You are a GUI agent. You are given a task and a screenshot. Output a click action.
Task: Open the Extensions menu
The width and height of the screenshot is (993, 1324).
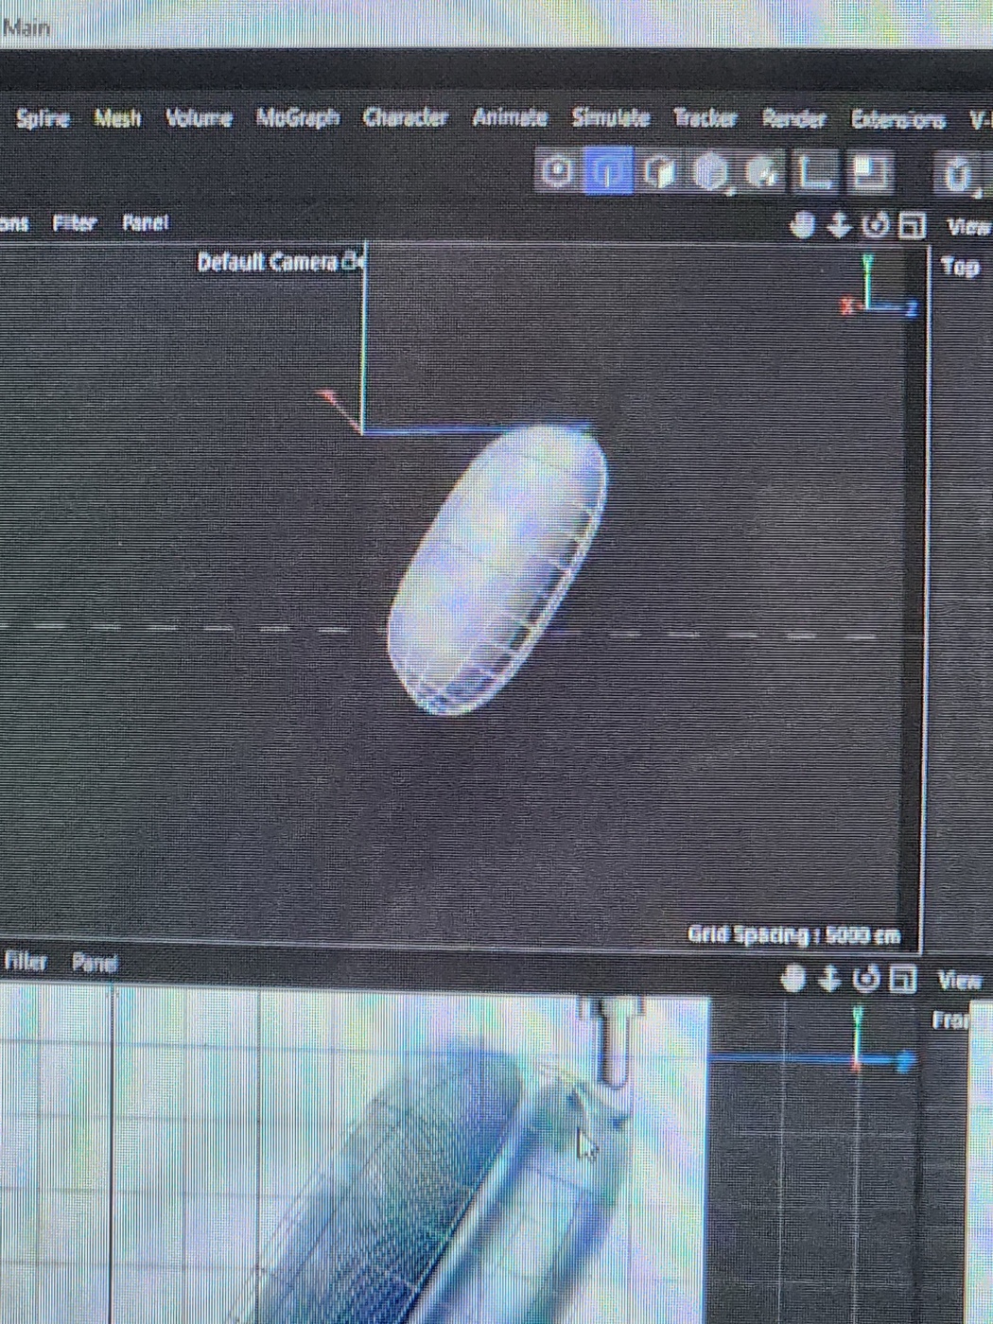(897, 119)
